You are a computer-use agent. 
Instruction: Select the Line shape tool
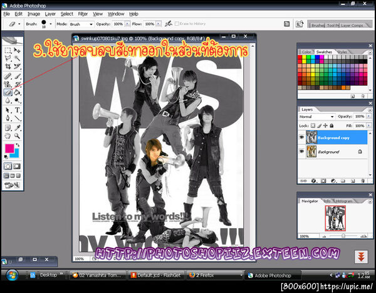tap(17, 118)
